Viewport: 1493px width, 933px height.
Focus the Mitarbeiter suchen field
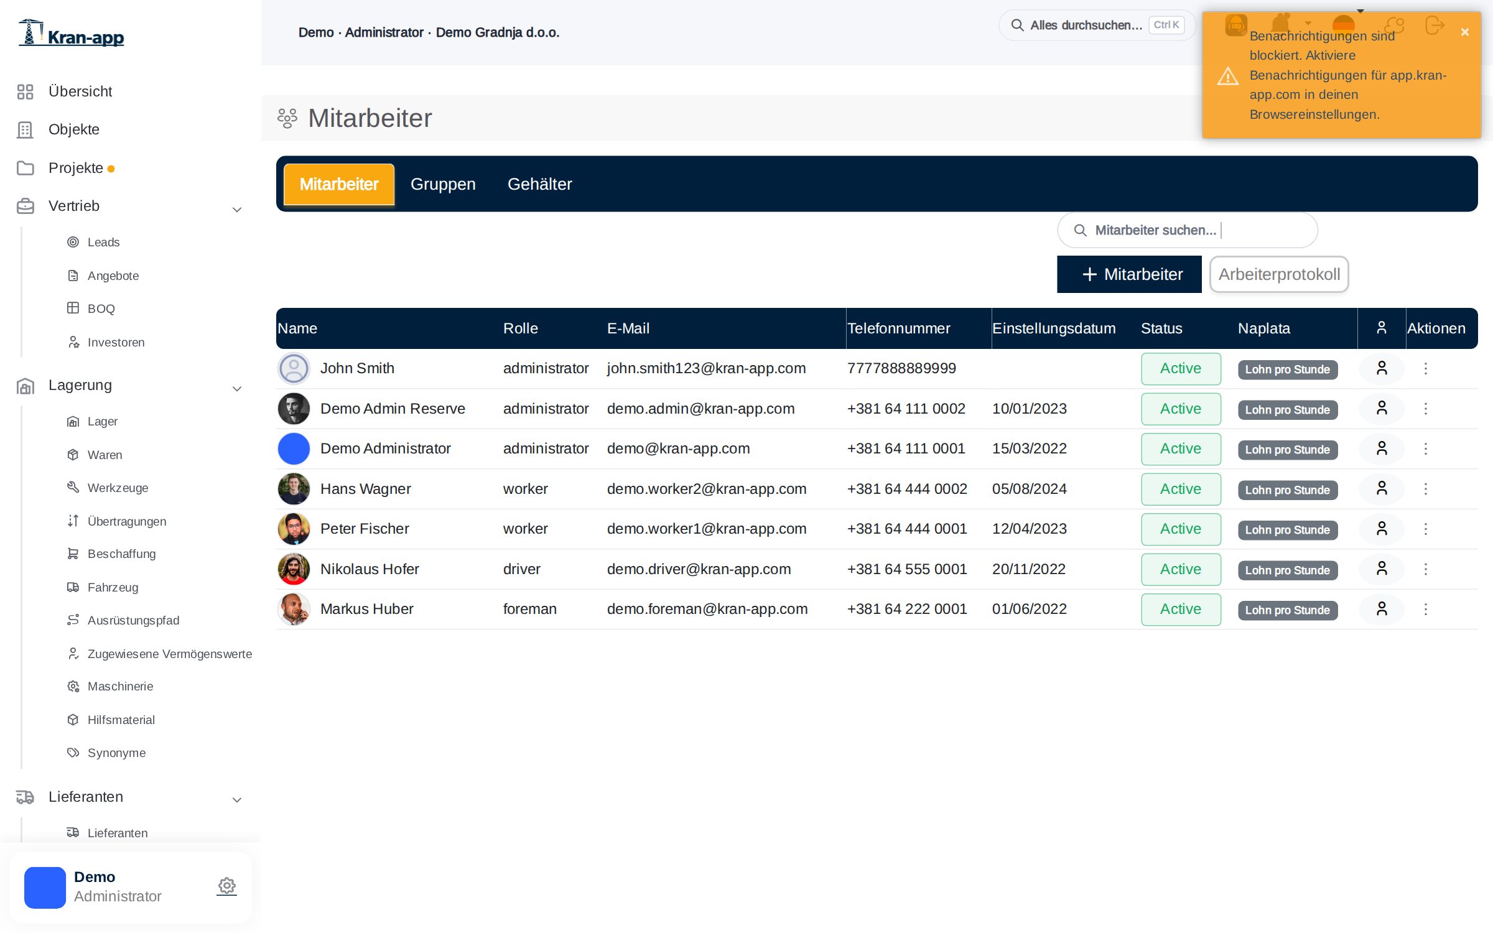pyautogui.click(x=1187, y=230)
